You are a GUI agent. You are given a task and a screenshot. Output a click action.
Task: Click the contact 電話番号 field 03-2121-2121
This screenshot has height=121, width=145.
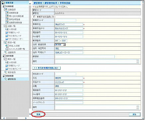[69, 90]
